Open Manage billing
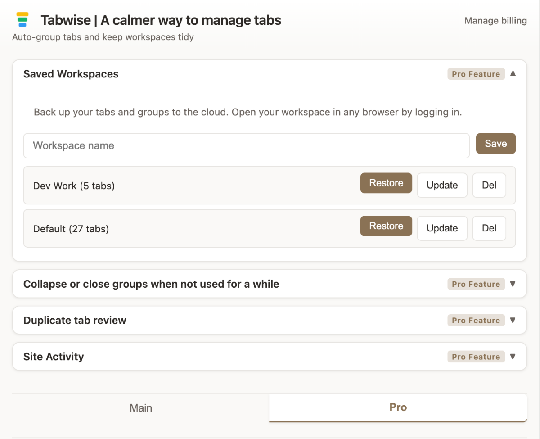Viewport: 540px width, 439px height. pyautogui.click(x=495, y=20)
